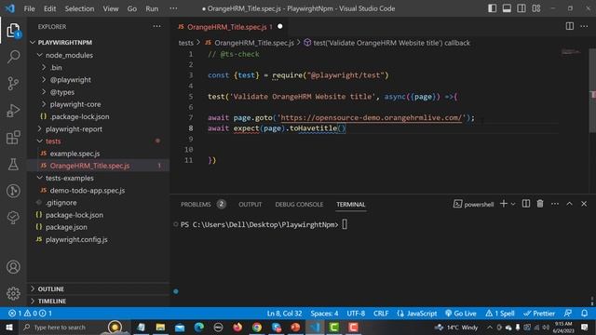Collapse the tests-examples folder

click(39, 178)
